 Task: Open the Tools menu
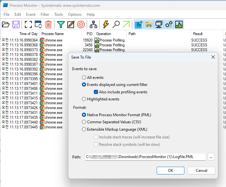click(59, 14)
